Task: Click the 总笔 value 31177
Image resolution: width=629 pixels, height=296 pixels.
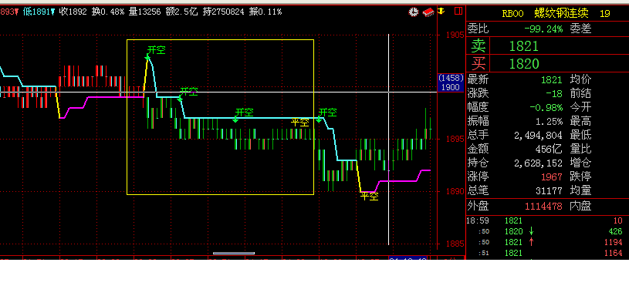Action: point(550,190)
